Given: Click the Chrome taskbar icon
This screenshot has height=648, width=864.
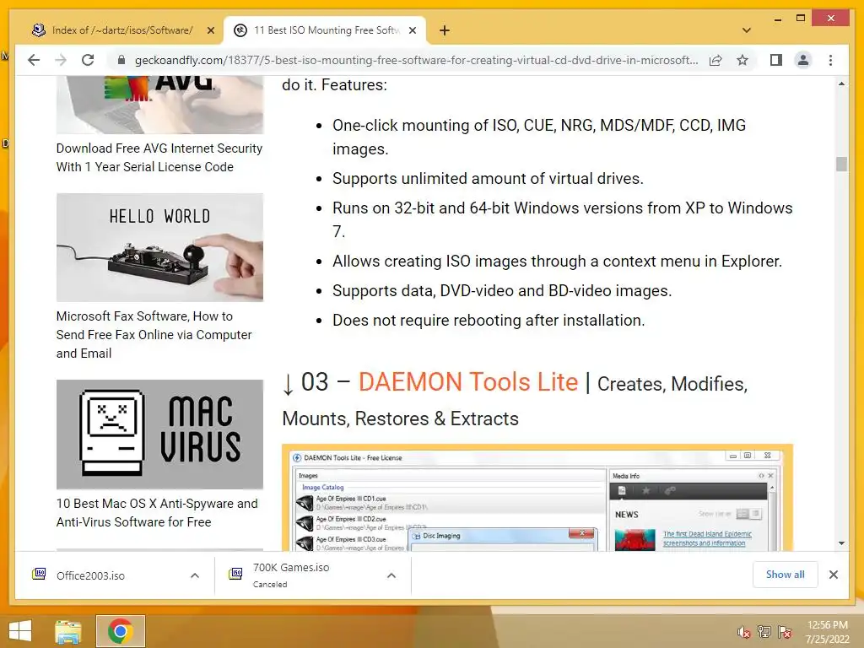Looking at the screenshot, I should point(120,631).
